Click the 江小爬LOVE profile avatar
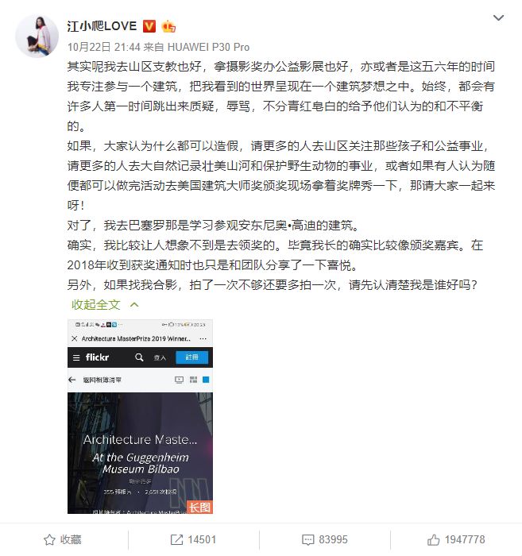The image size is (522, 556). (x=37, y=37)
